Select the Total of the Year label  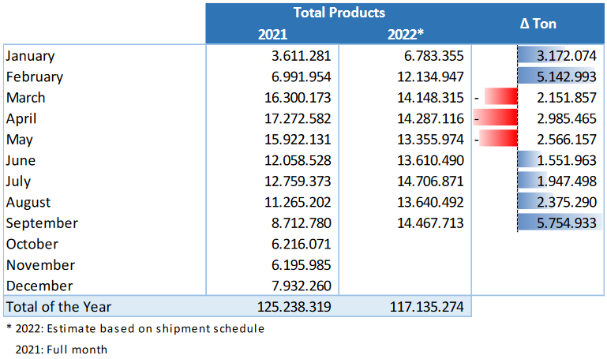click(58, 307)
